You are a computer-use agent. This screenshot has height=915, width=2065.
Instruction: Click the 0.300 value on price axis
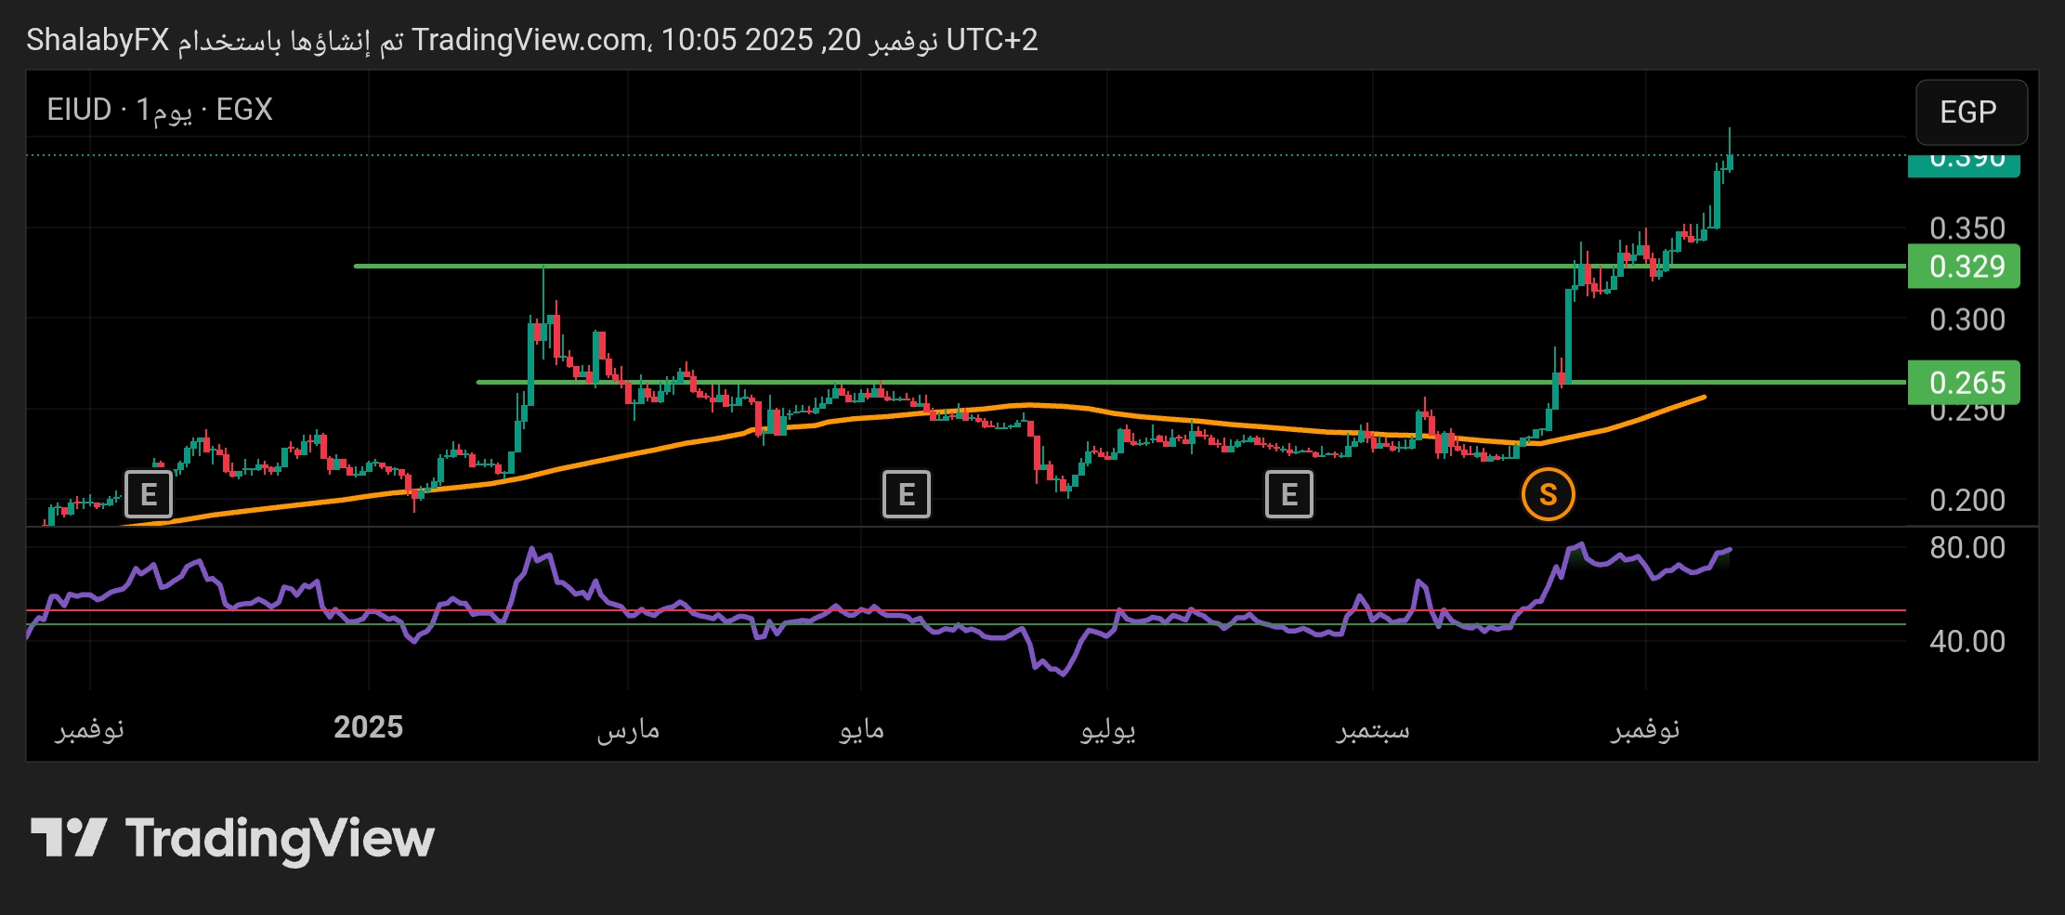1967,320
